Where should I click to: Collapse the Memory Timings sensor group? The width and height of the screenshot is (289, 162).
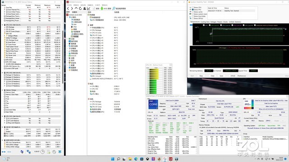tap(2, 90)
